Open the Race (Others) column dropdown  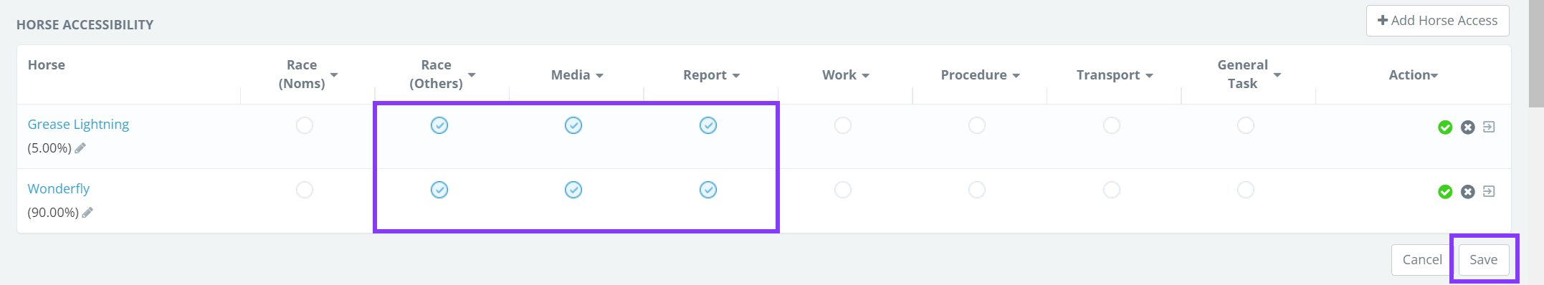pos(472,74)
